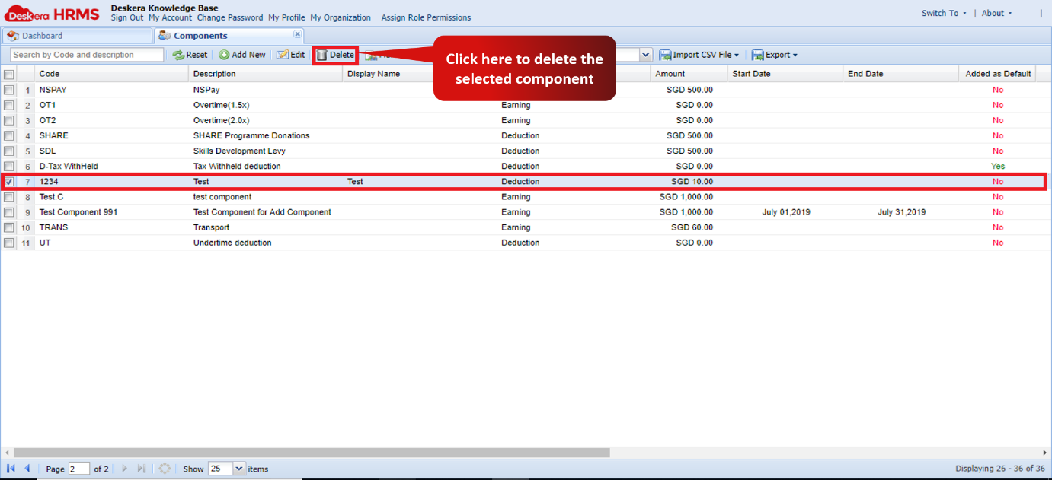Open the My Organization link
The height and width of the screenshot is (480, 1052).
(x=341, y=17)
